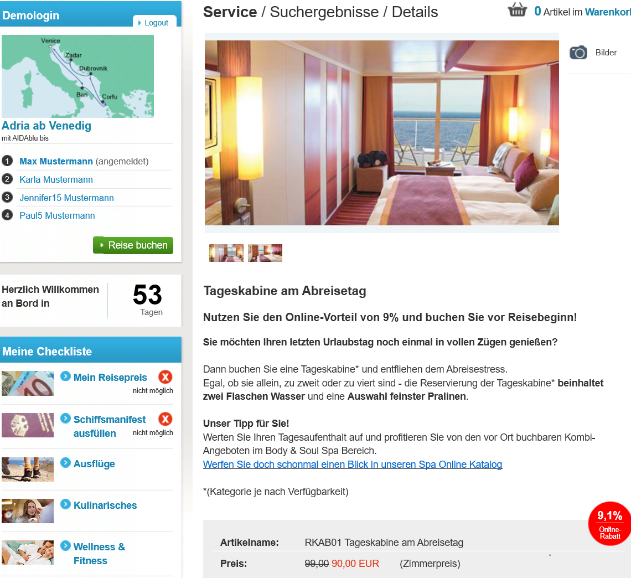Viewport: 631px width, 578px height.
Task: Open the shopping basket icon
Action: (517, 9)
